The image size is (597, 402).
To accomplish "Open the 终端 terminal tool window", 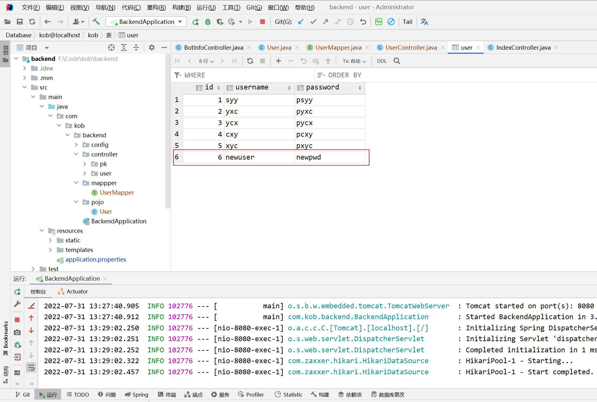I will click(167, 395).
